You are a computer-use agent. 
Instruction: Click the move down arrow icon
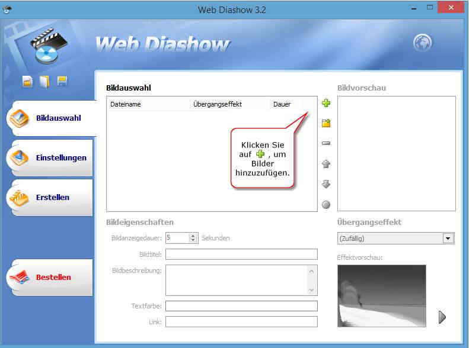[x=326, y=184]
